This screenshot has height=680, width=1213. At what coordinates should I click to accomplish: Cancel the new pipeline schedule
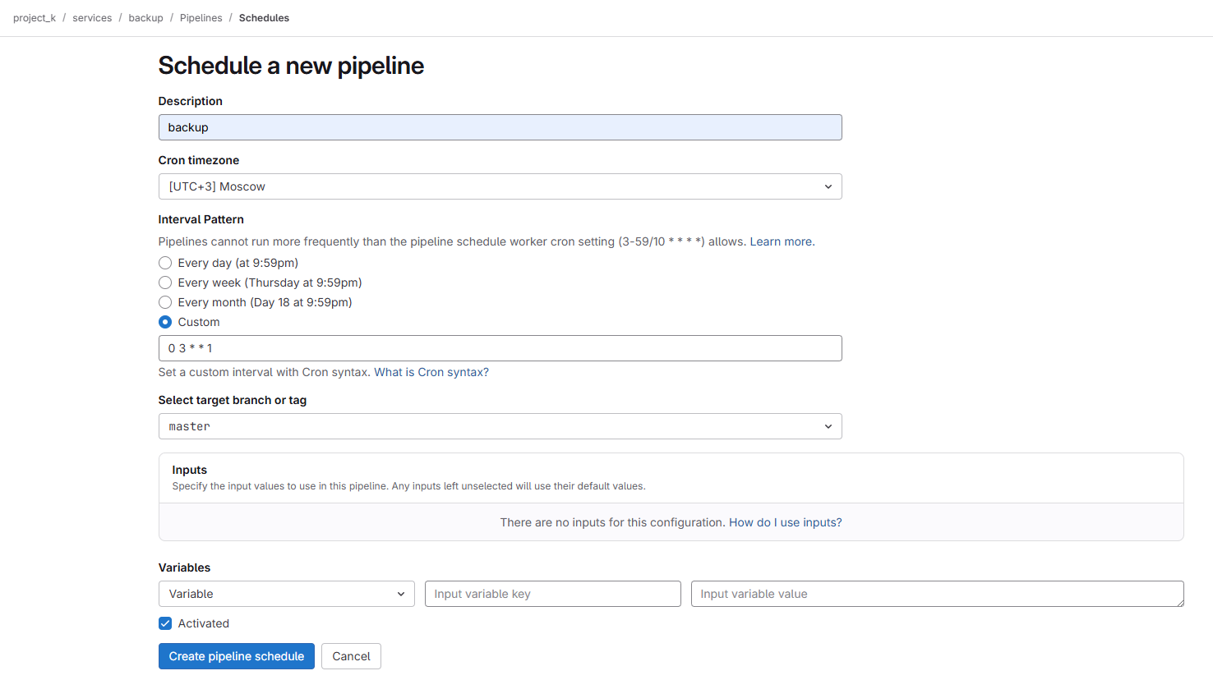[351, 656]
